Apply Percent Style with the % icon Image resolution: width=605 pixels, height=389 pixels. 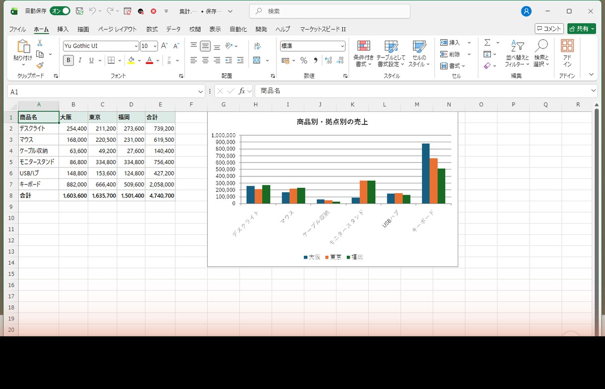[303, 60]
